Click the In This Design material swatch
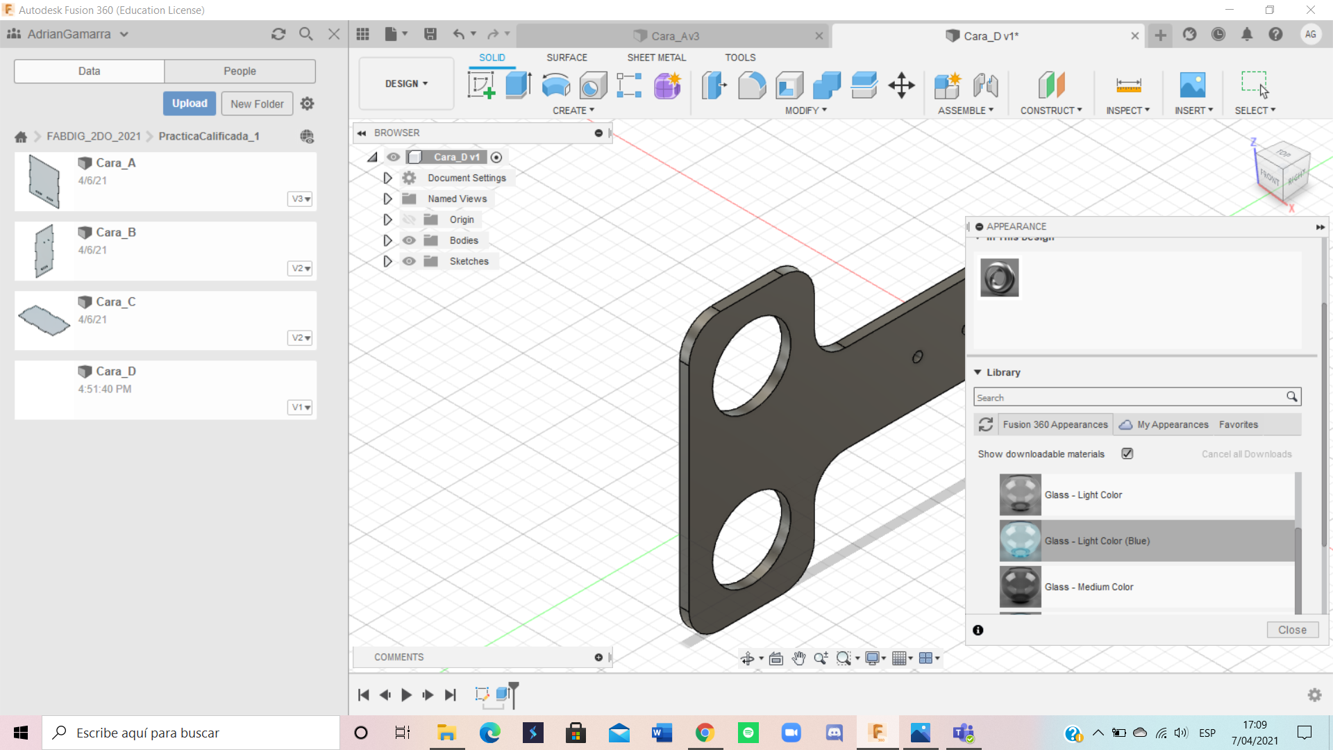 pyautogui.click(x=999, y=278)
